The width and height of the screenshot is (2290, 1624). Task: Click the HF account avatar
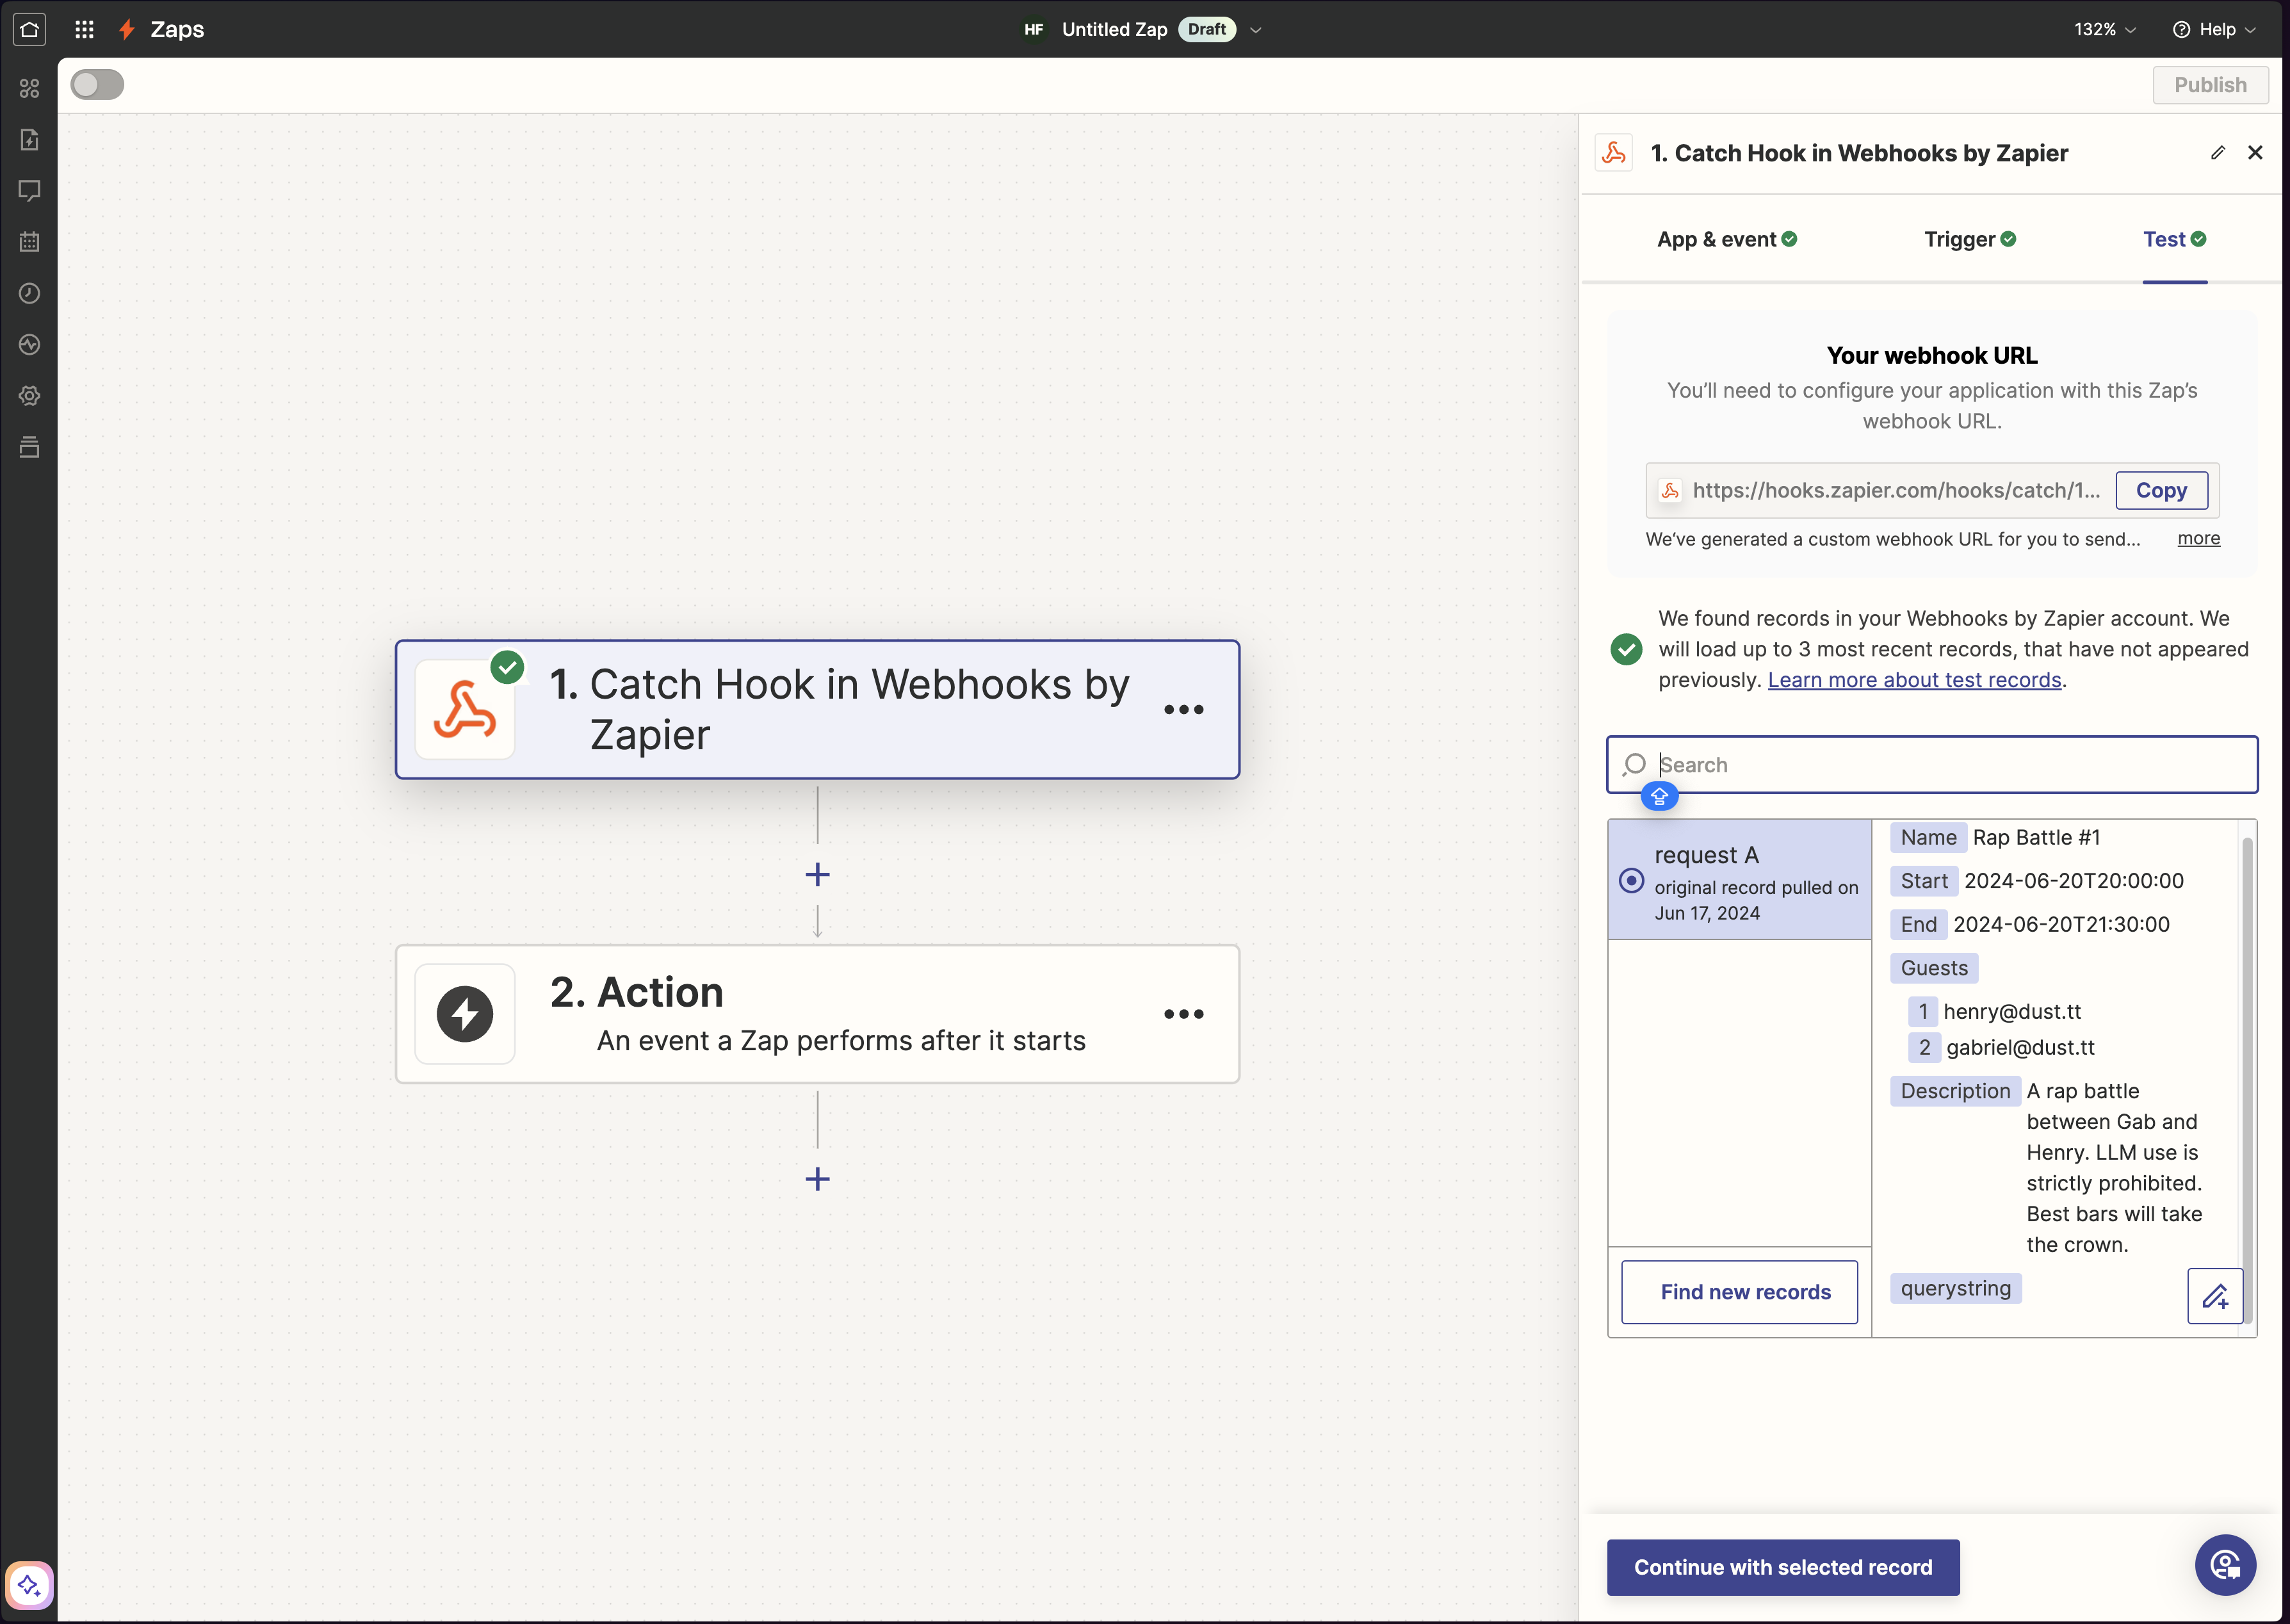point(1033,29)
